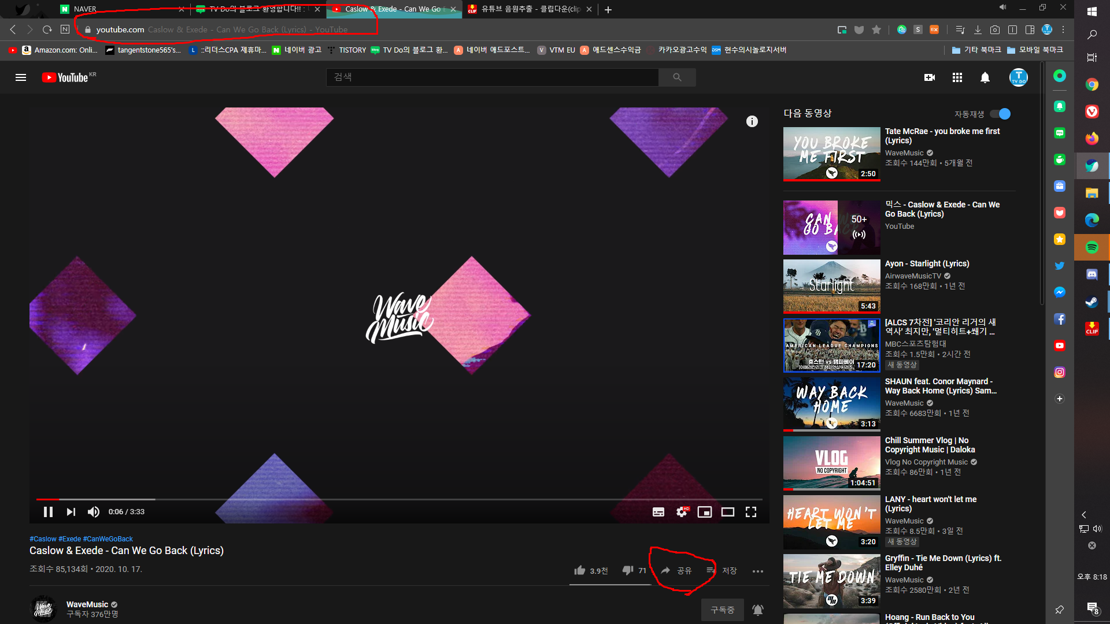Click the thumbs up like button
The width and height of the screenshot is (1110, 624).
pos(580,570)
